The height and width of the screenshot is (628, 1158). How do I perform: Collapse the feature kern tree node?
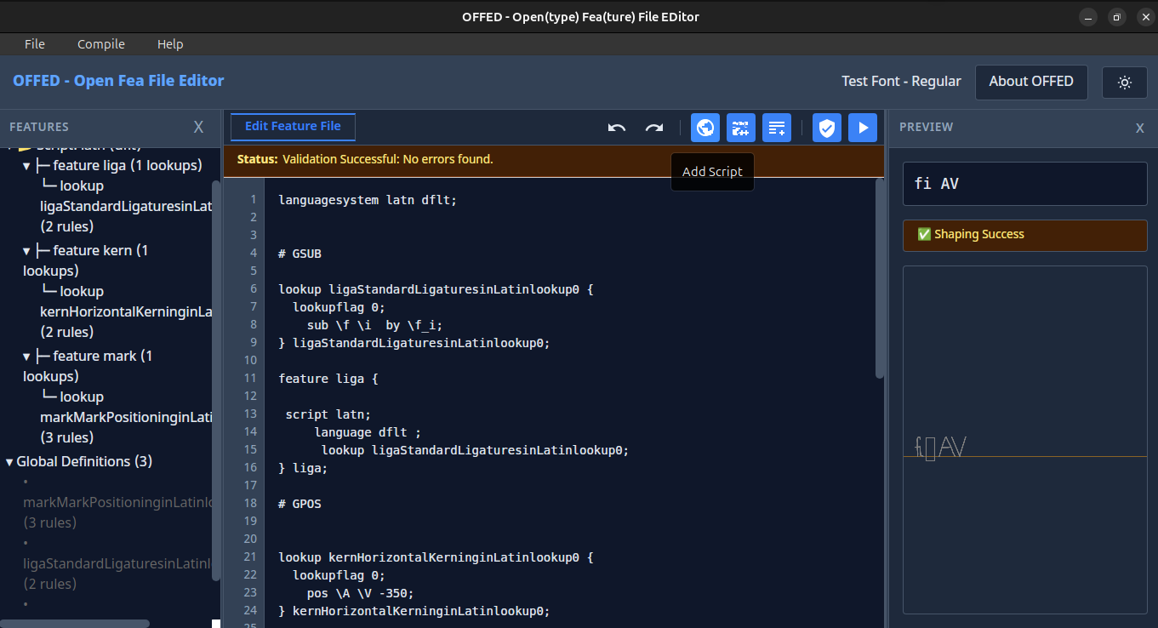27,250
